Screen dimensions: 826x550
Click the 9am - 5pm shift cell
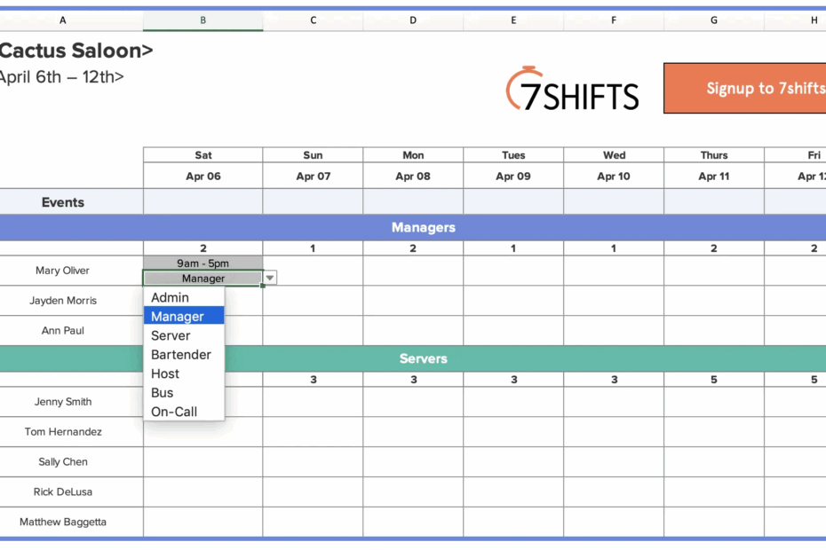pyautogui.click(x=203, y=263)
